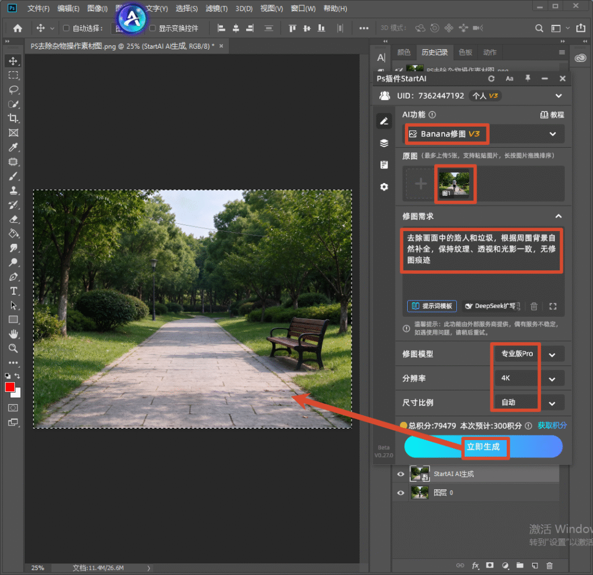
Task: Swap foreground and background colors
Action: [x=17, y=376]
